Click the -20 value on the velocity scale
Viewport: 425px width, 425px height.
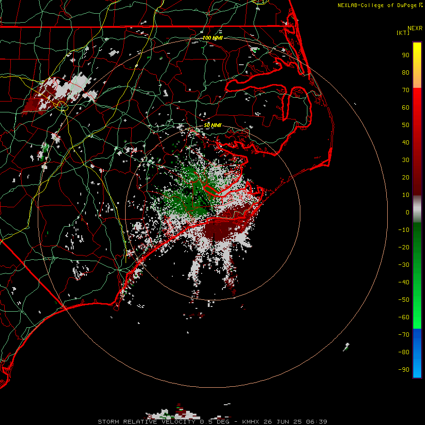point(404,247)
